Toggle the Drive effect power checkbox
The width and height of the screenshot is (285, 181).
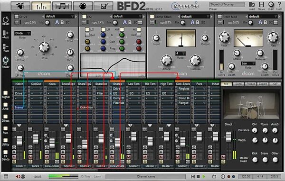click(17, 17)
